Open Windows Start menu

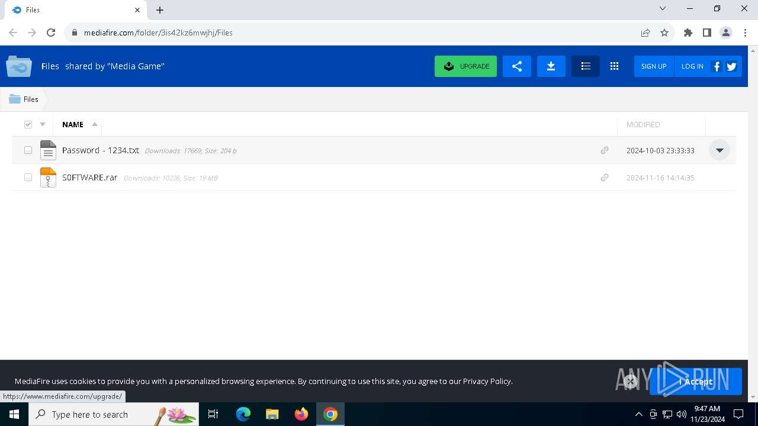[14, 414]
